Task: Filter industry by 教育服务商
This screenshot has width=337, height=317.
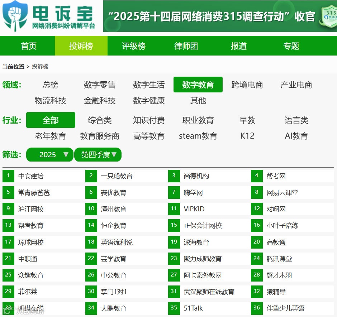Action: pos(100,136)
